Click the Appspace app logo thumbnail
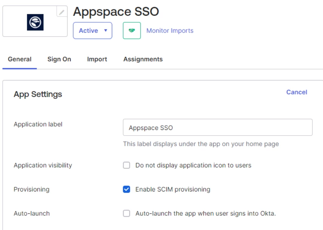323x230 pixels. [35, 22]
